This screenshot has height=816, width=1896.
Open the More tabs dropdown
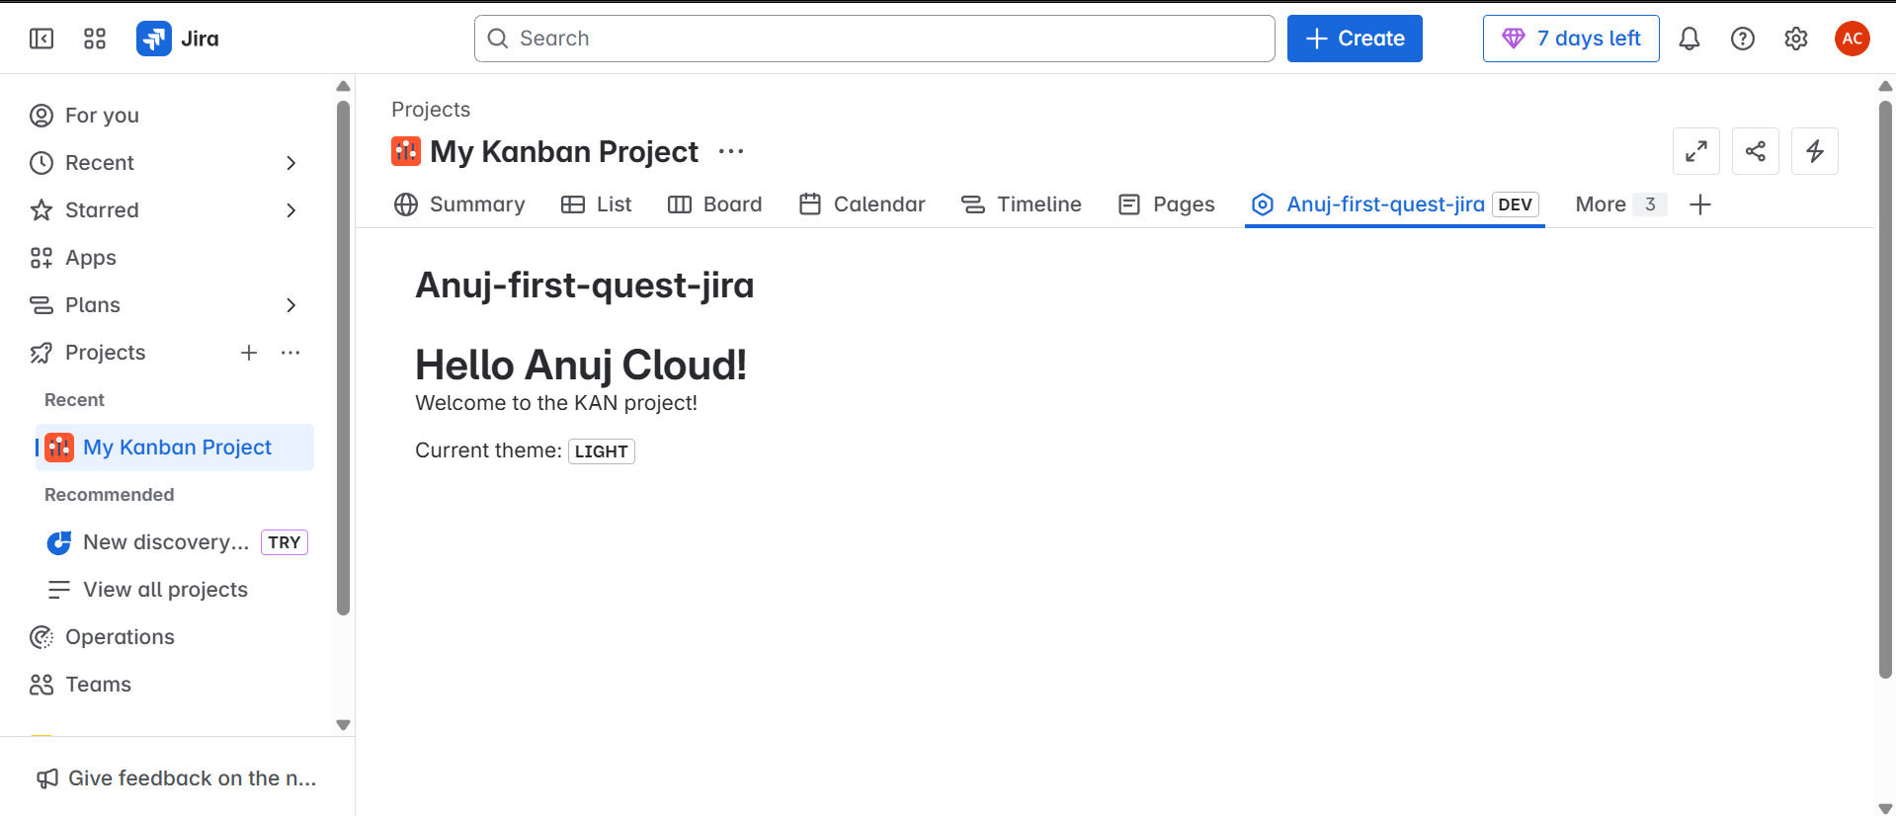pos(1619,204)
